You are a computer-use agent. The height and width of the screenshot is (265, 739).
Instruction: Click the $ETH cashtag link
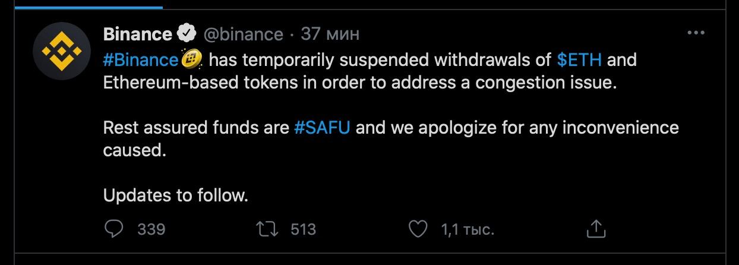(579, 60)
